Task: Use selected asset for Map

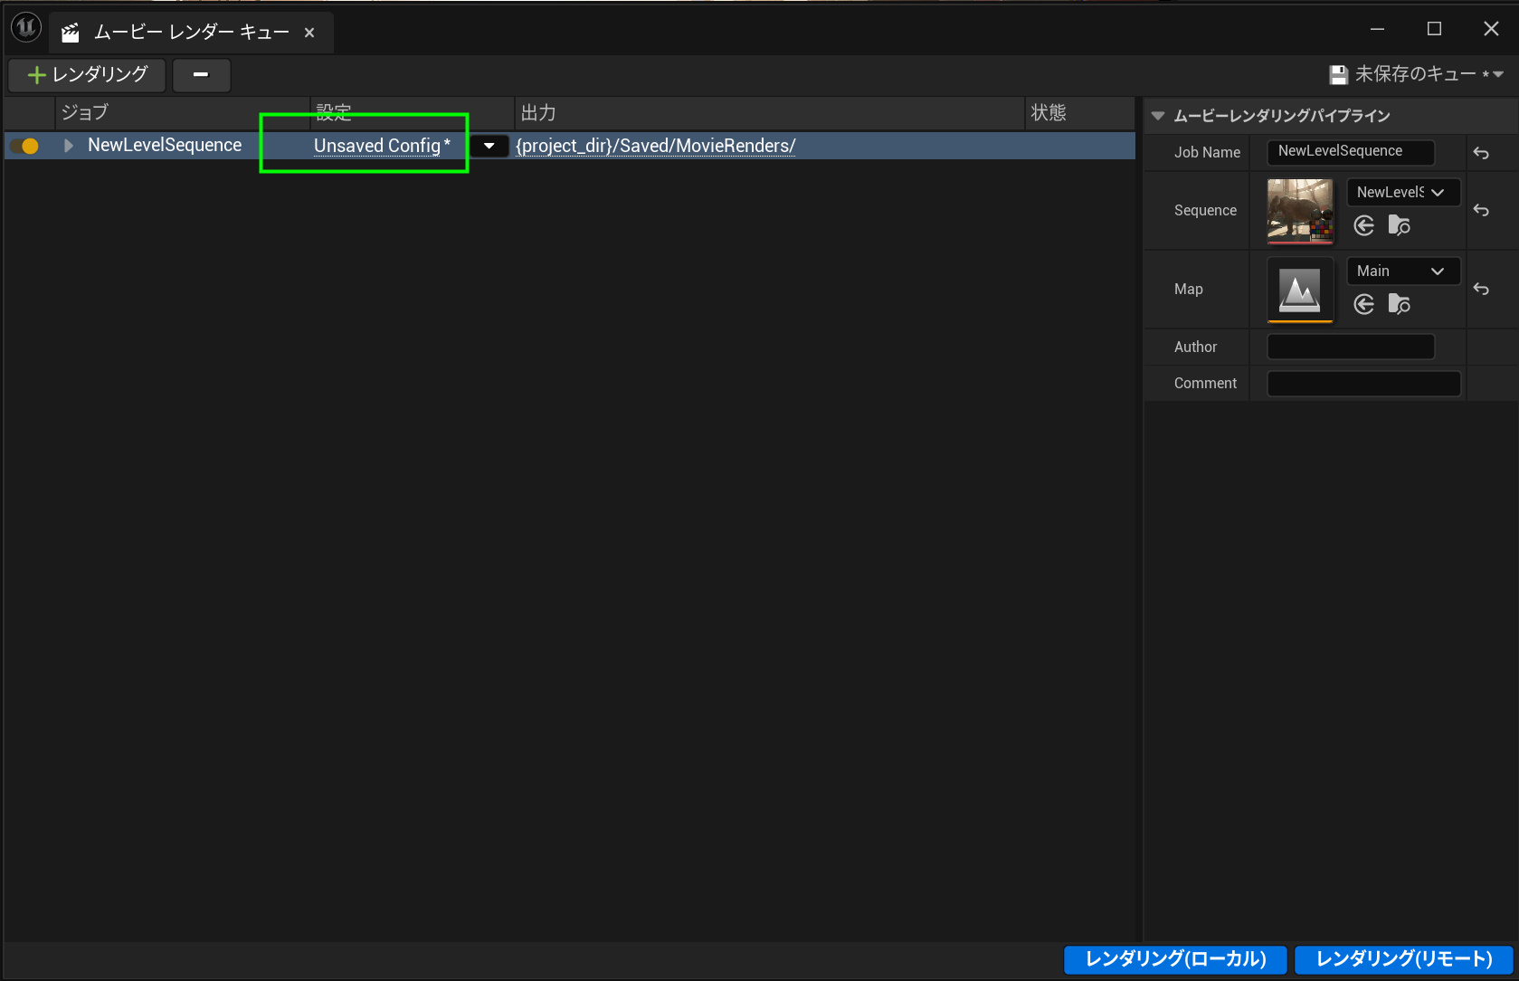Action: [1364, 304]
